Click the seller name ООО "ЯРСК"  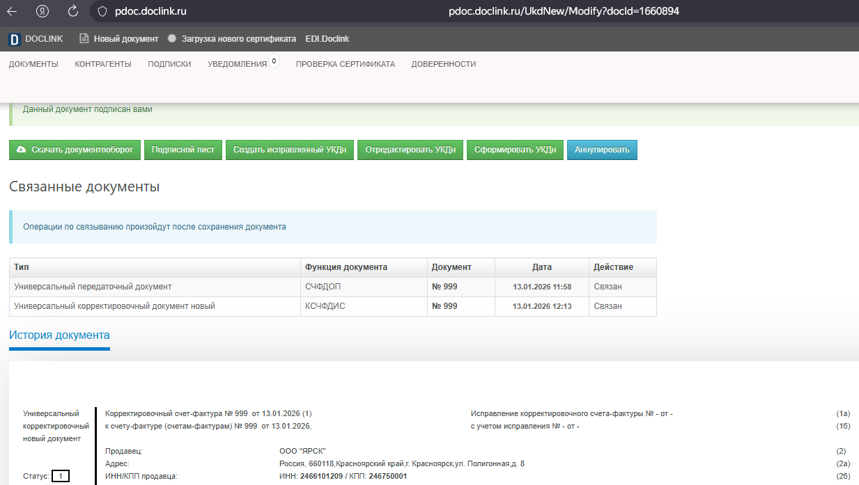click(302, 451)
